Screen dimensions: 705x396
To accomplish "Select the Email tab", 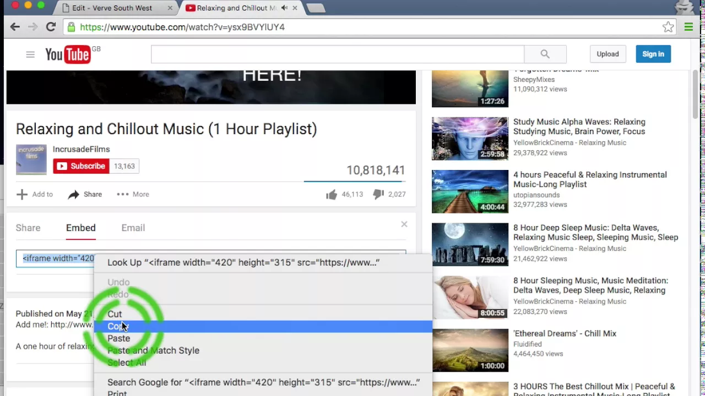I will [133, 228].
